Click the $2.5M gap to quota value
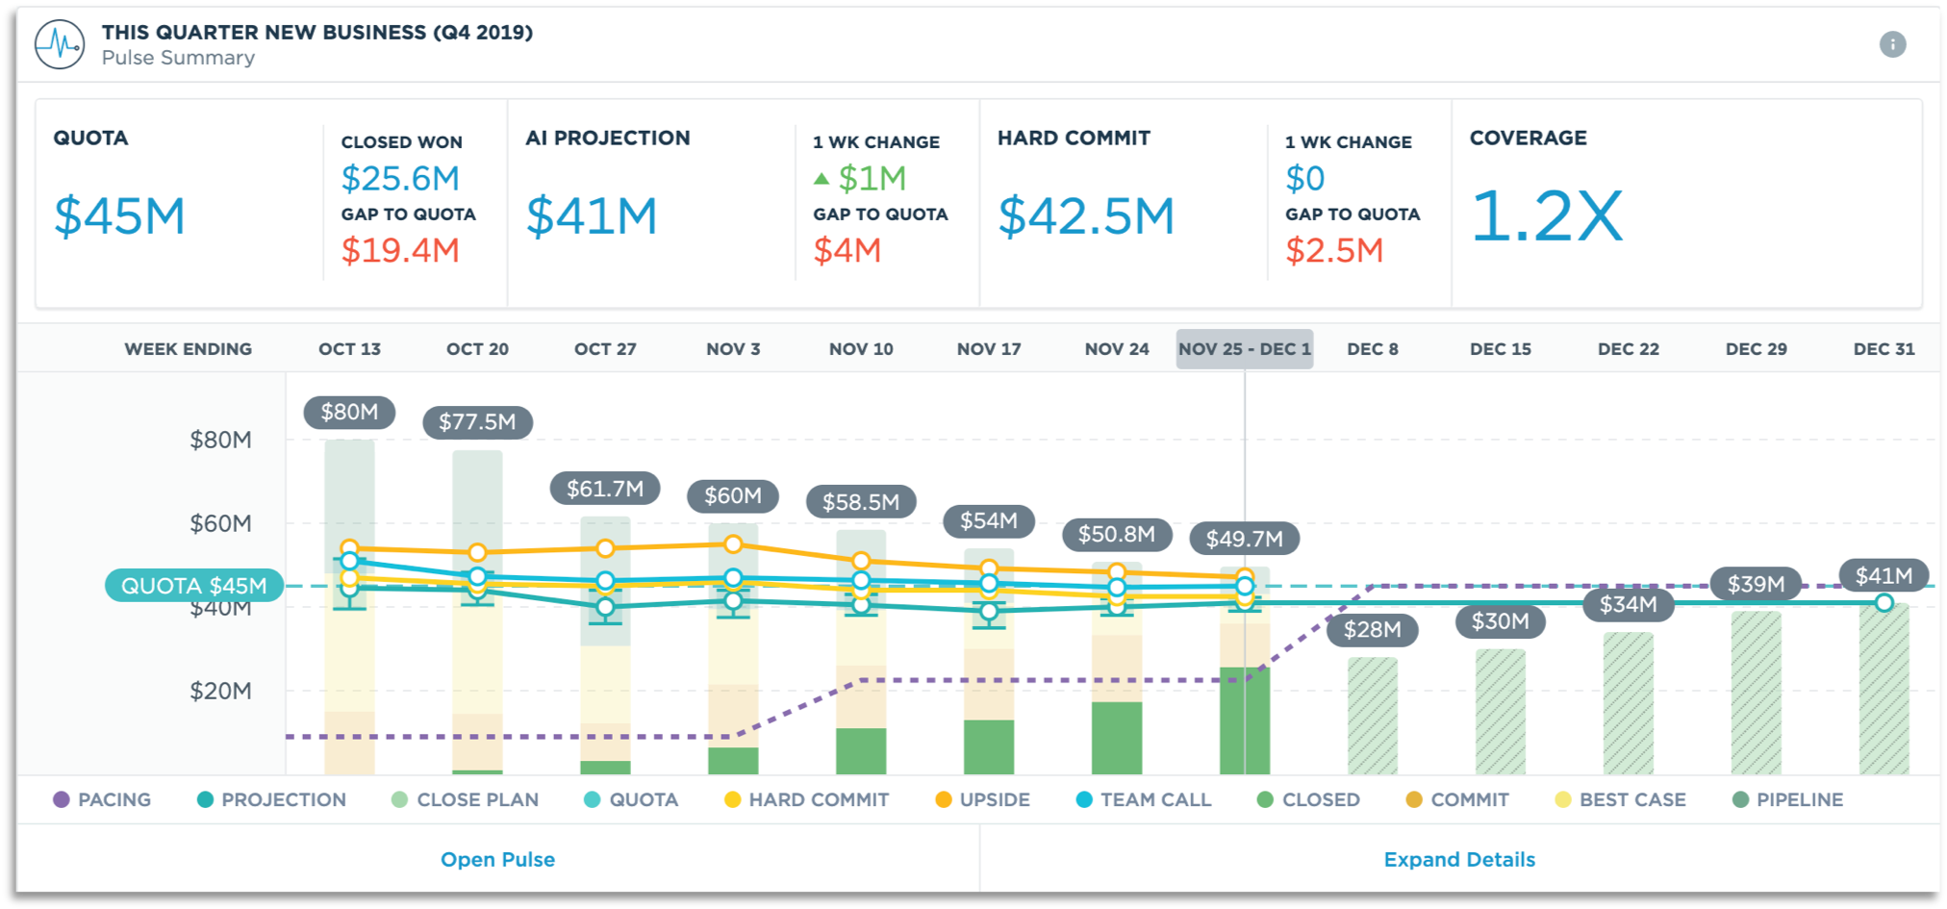 point(1334,250)
